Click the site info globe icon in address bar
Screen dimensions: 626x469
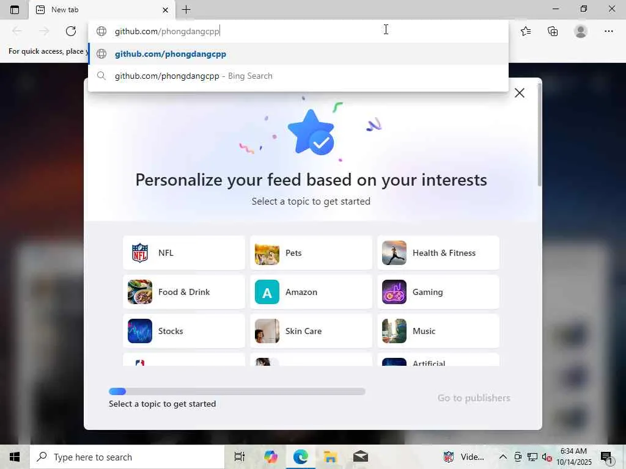click(101, 31)
